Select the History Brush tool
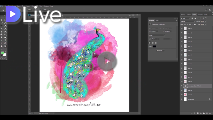The image size is (213, 120). (x=5, y=31)
